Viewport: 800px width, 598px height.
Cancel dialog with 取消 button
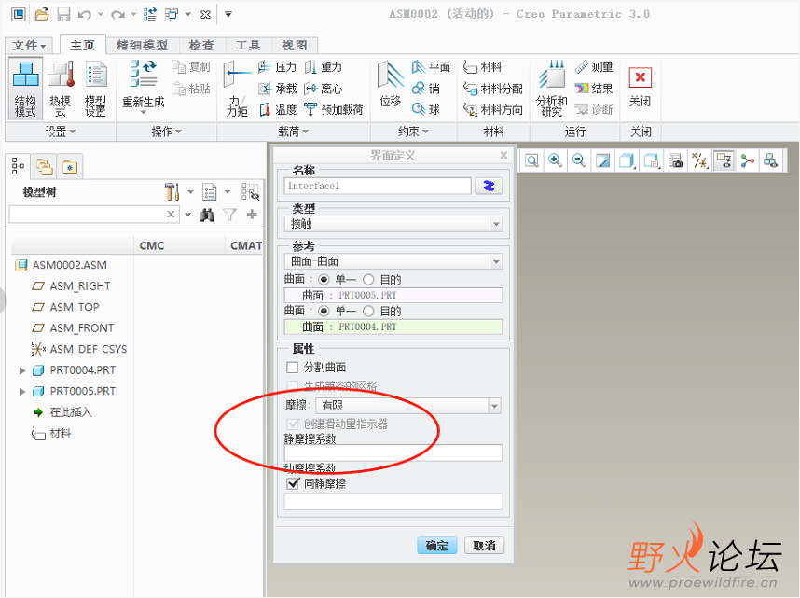pyautogui.click(x=484, y=546)
